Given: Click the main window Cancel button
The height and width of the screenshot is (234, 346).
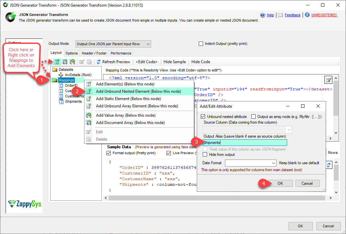Looking at the screenshot, I should 328,226.
